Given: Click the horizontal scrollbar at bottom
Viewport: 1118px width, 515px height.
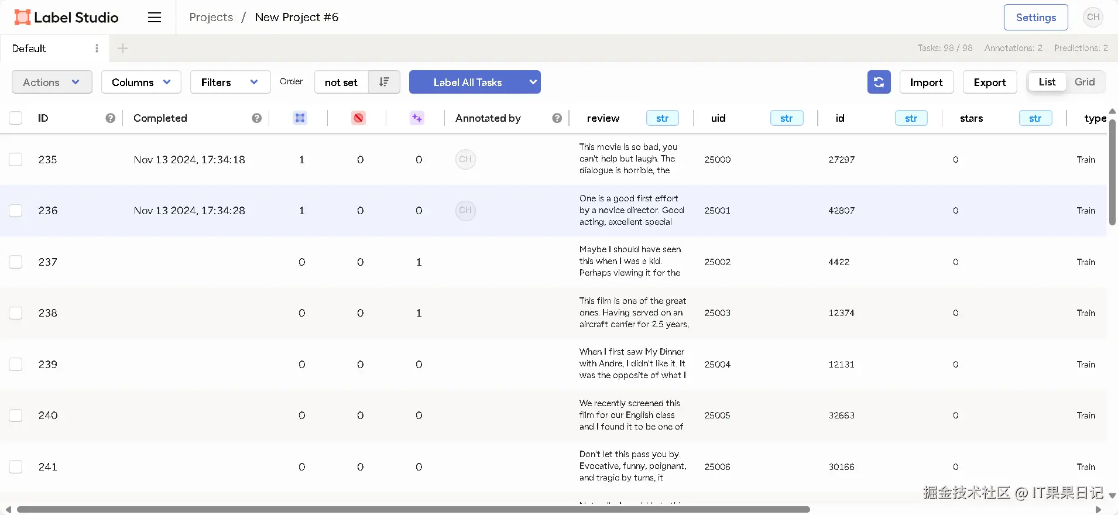Looking at the screenshot, I should coord(413,509).
